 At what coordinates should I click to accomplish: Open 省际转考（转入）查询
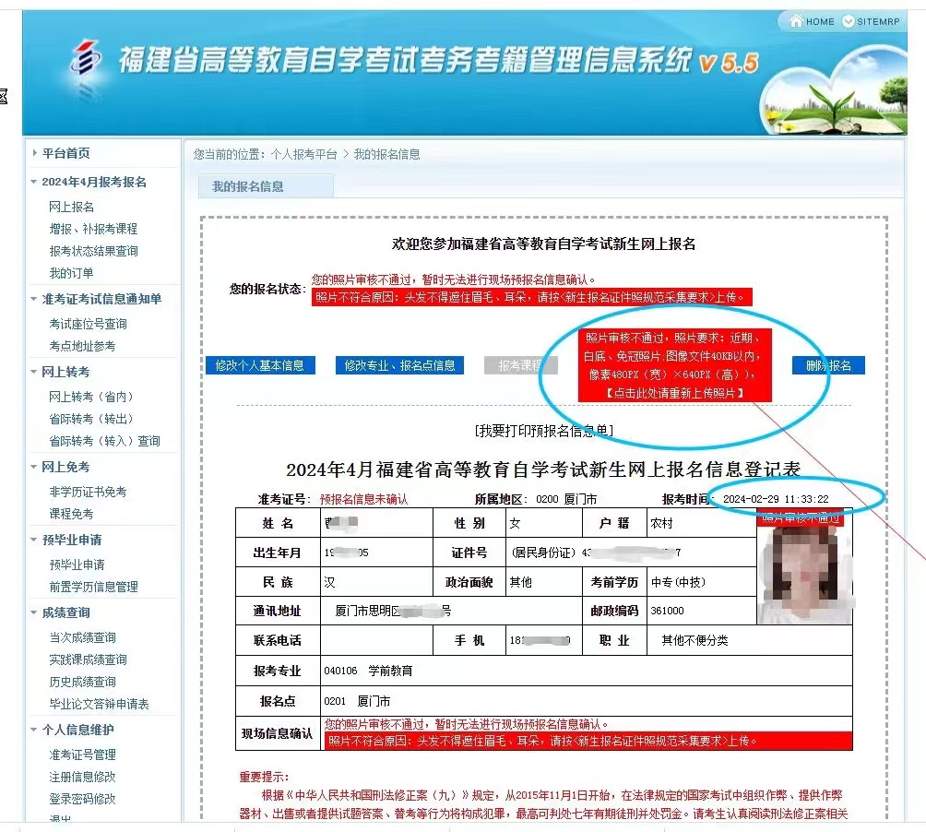pyautogui.click(x=104, y=441)
